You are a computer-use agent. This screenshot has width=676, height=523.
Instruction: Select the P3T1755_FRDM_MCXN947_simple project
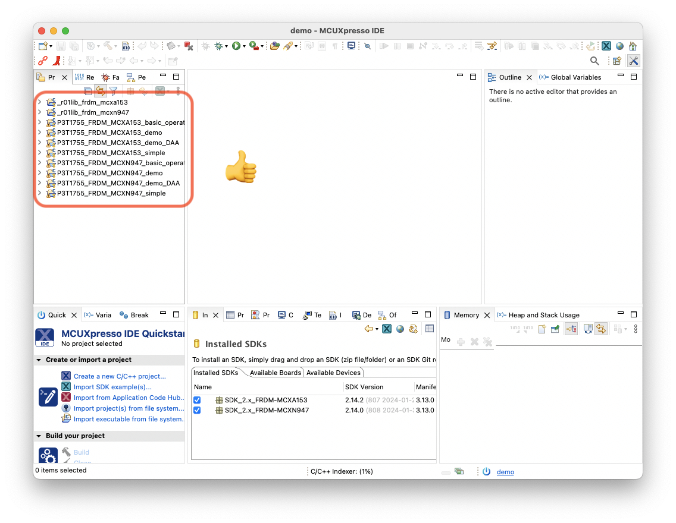click(111, 193)
